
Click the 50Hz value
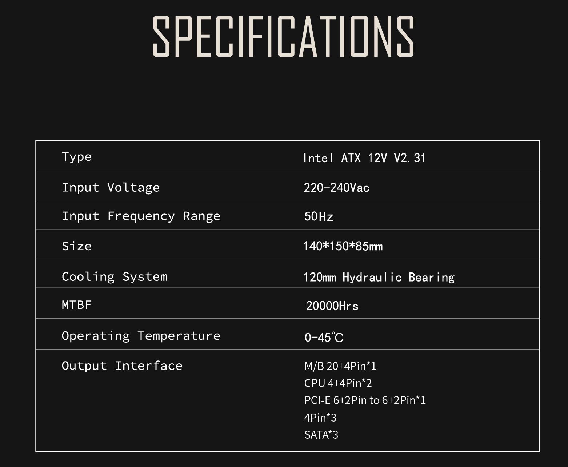point(319,216)
